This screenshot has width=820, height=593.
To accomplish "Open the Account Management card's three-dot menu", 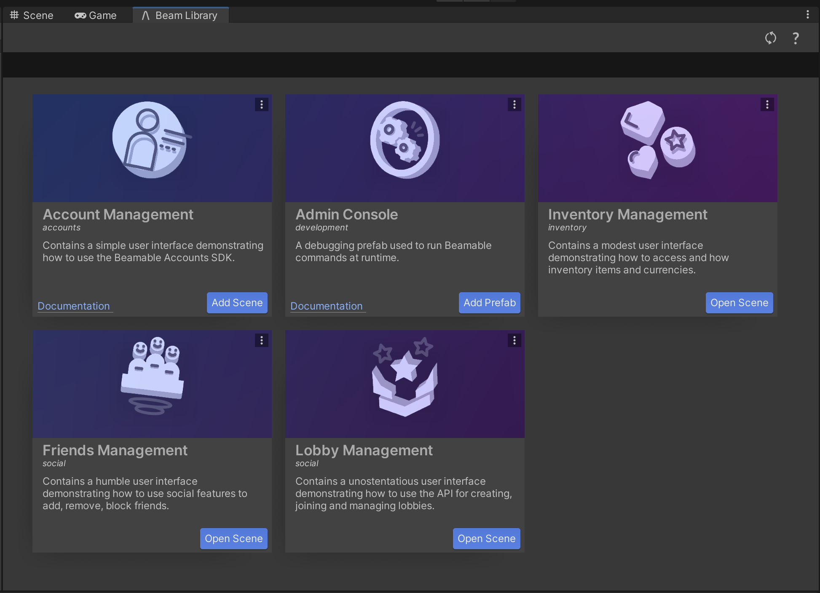I will pos(261,104).
